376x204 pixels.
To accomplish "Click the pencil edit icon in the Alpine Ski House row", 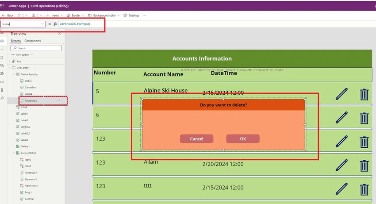I will [341, 94].
